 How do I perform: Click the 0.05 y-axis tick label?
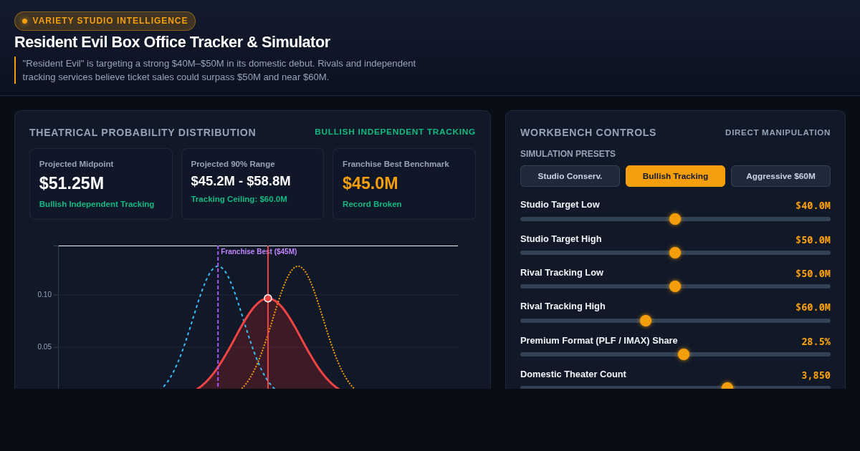pos(44,347)
